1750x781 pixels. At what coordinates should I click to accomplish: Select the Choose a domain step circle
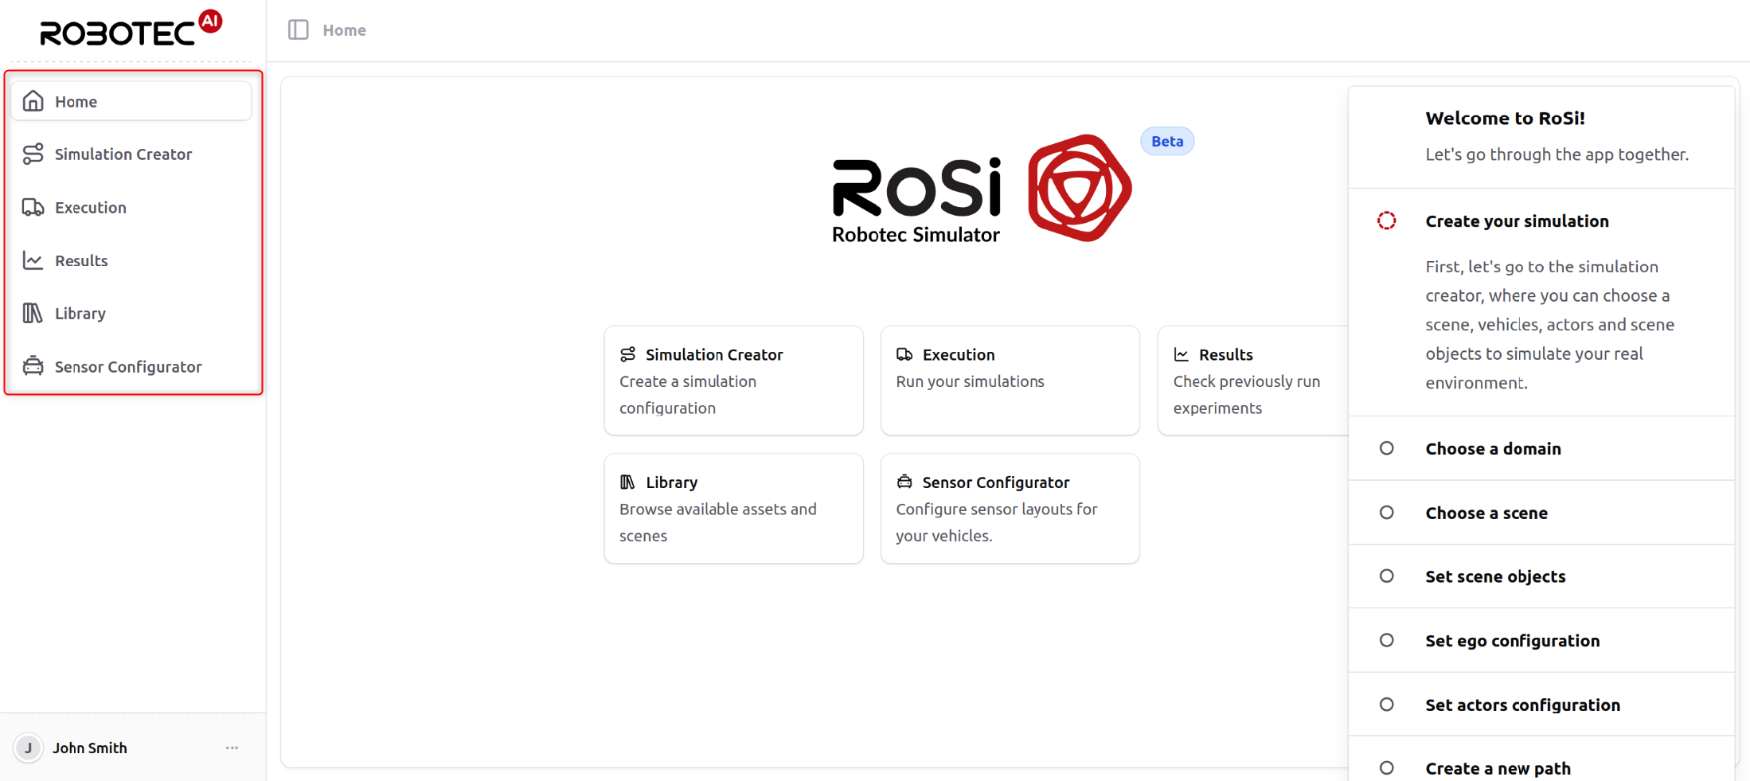tap(1387, 448)
